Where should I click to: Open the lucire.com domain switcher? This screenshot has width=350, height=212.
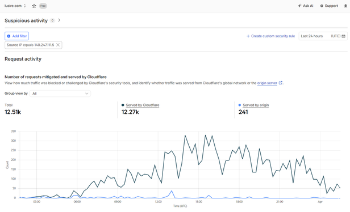pos(15,6)
